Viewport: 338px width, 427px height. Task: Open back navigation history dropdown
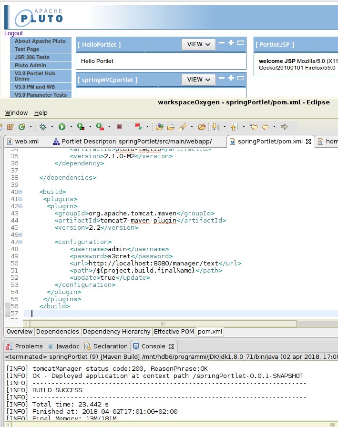pos(274,127)
